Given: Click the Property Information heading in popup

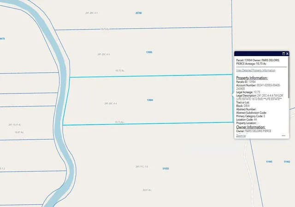Looking at the screenshot, I should coord(252,78).
